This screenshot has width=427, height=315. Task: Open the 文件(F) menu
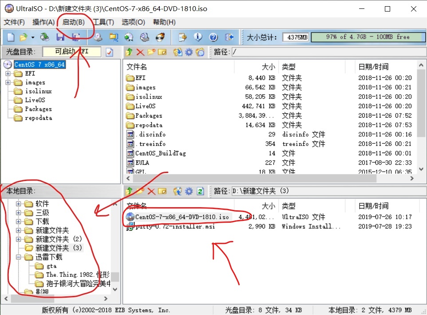point(14,22)
